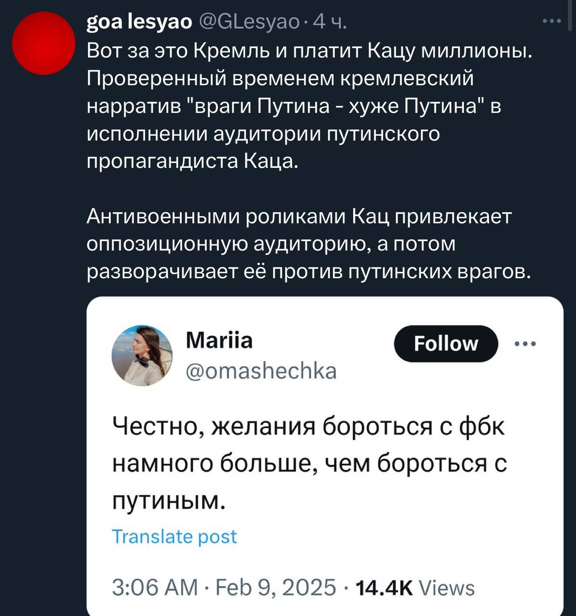The height and width of the screenshot is (616, 576).
Task: Open the 14.4K Views counter
Action: point(414,588)
